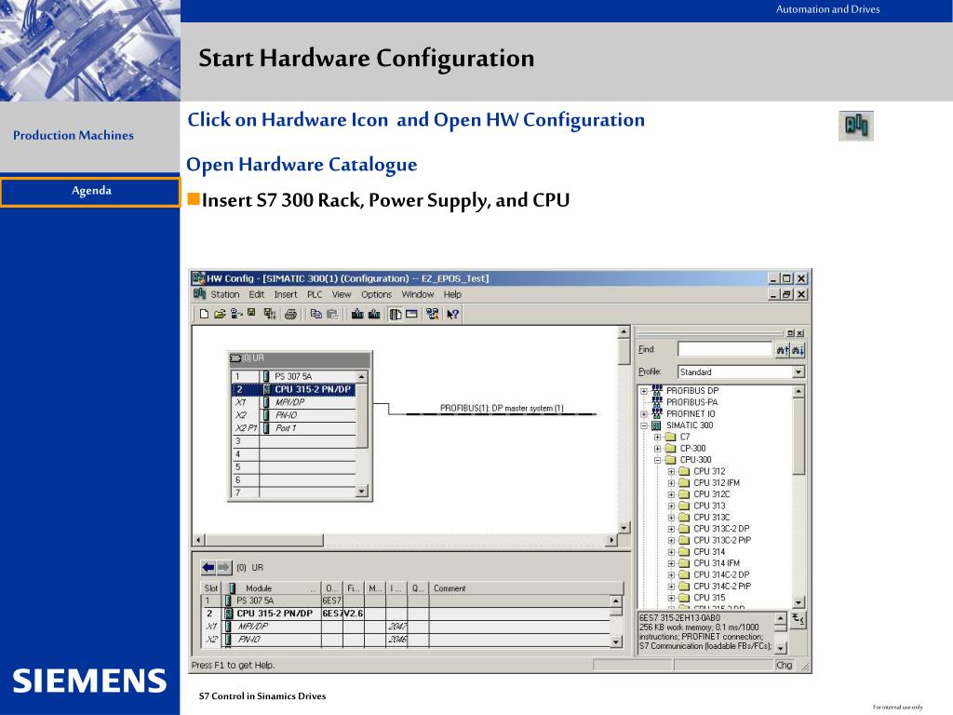953x715 pixels.
Task: Select PS 307 5A row in the detail table
Action: pos(406,600)
